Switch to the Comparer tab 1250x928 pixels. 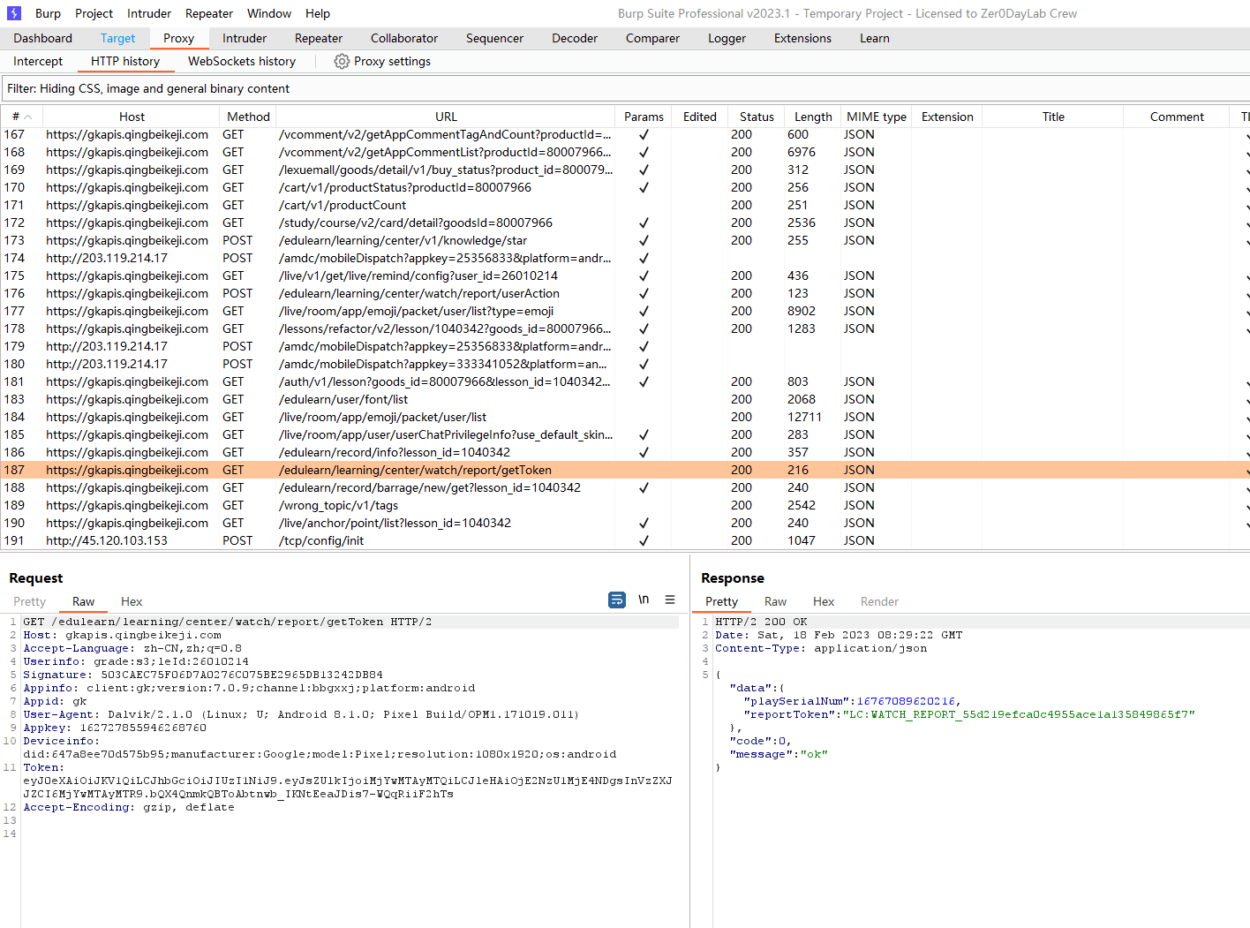coord(652,38)
